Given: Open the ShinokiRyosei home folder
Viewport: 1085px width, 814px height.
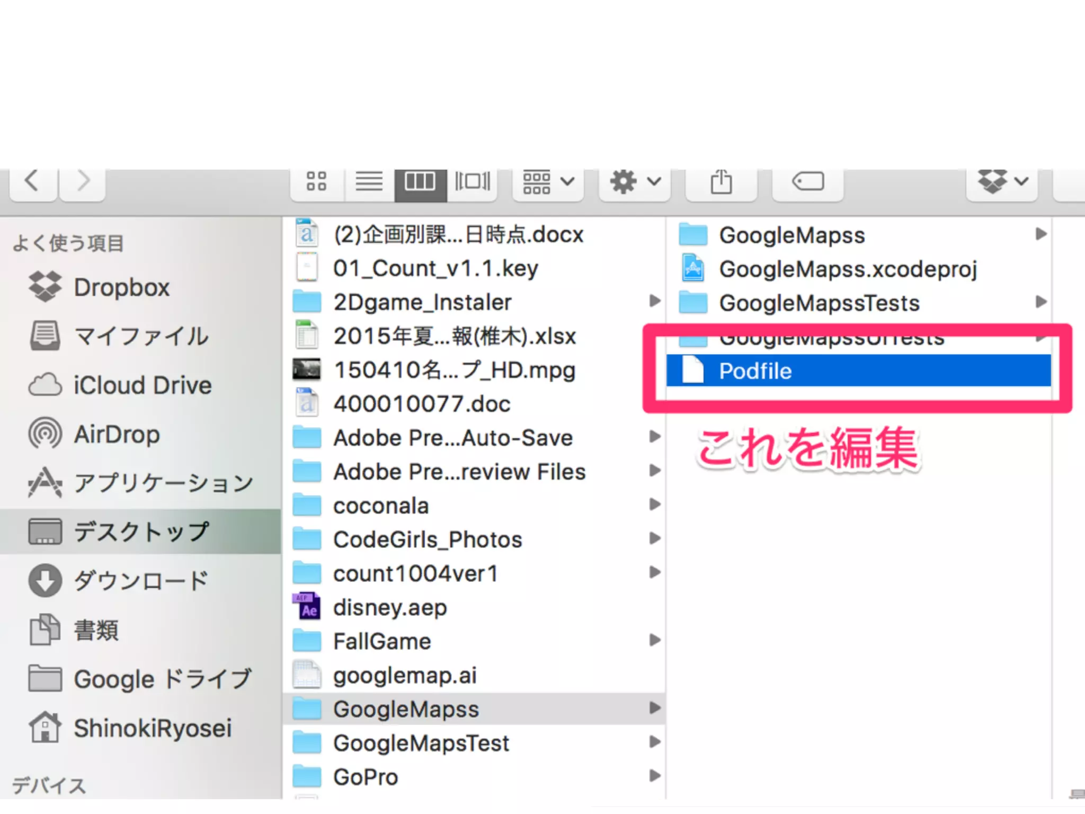Looking at the screenshot, I should pos(152,728).
